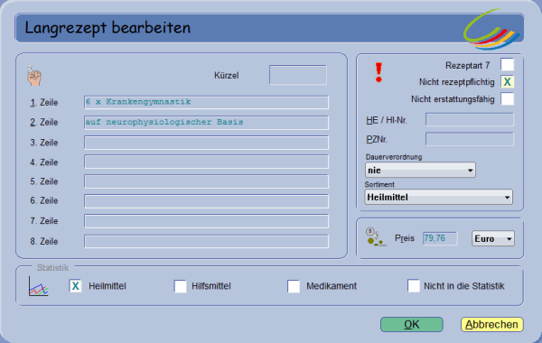
Task: Click the PZNr. label
Action: (x=377, y=140)
